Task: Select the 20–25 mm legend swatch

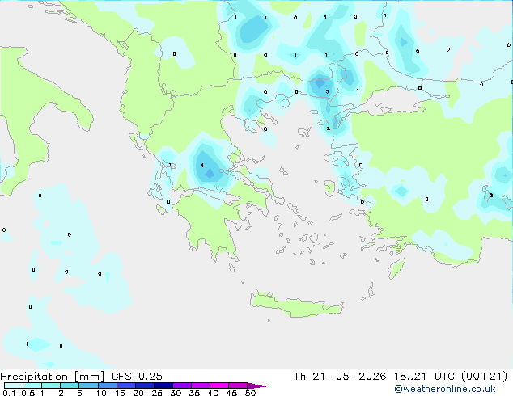Action: pyautogui.click(x=145, y=385)
